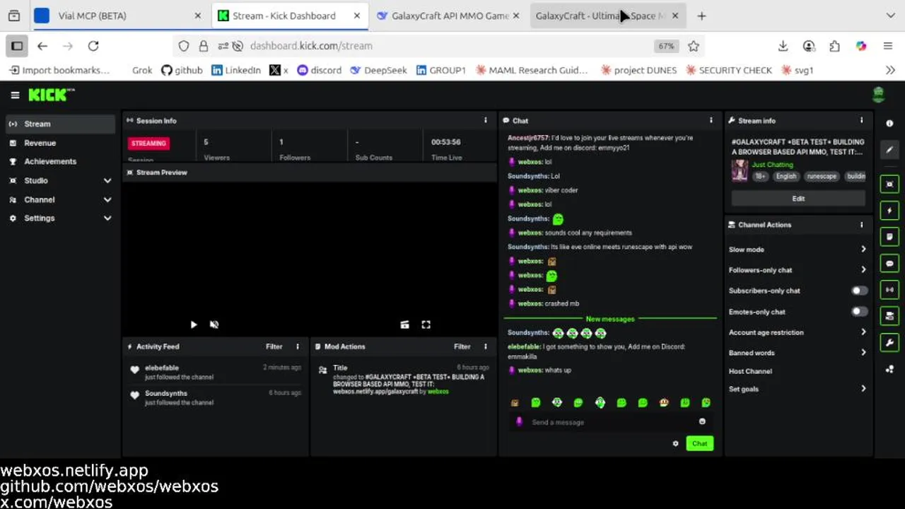The image size is (905, 509).
Task: Toggle the sticky note widget in right sidebar
Action: (889, 237)
